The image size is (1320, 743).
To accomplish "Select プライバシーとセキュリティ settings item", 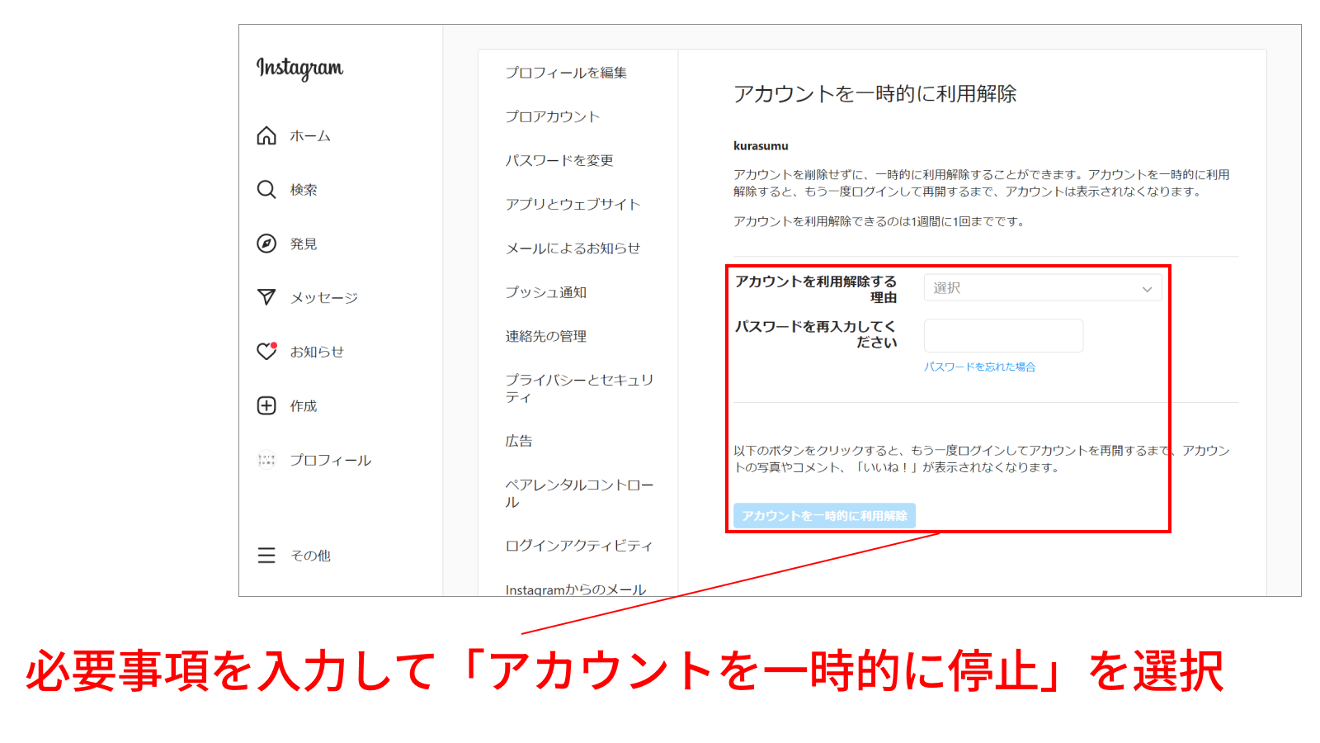I will [x=579, y=388].
